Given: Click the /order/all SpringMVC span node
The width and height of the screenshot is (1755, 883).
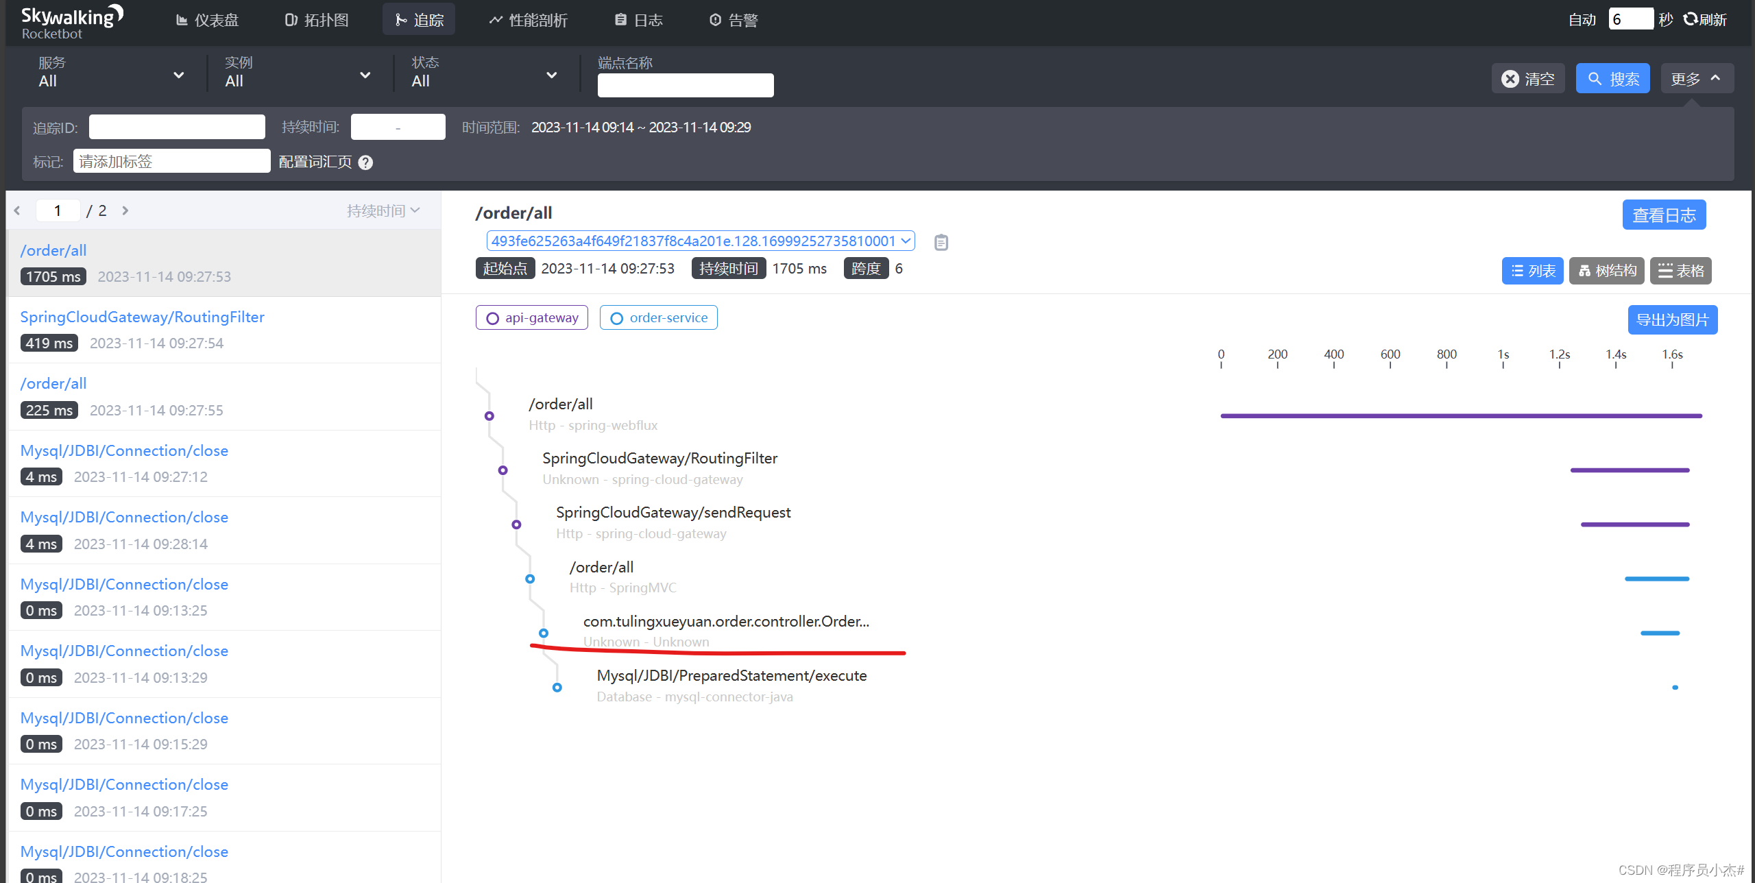Looking at the screenshot, I should [x=530, y=579].
